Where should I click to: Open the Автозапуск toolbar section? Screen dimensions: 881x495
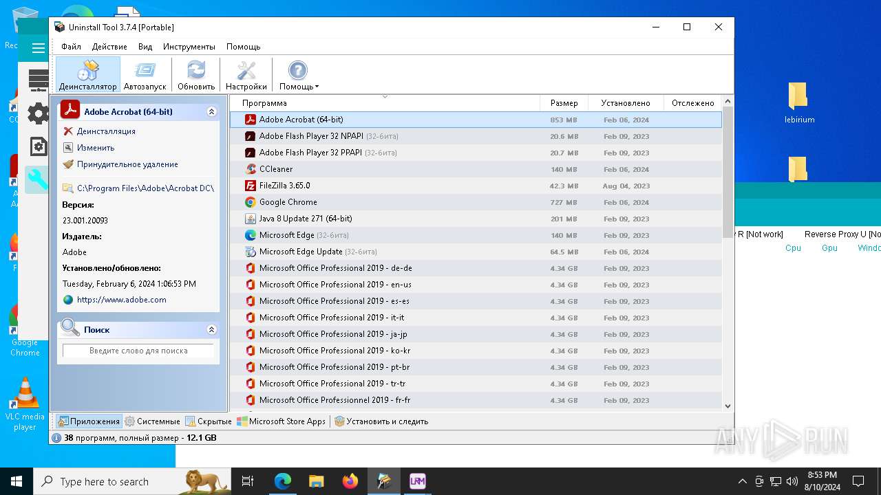(145, 75)
